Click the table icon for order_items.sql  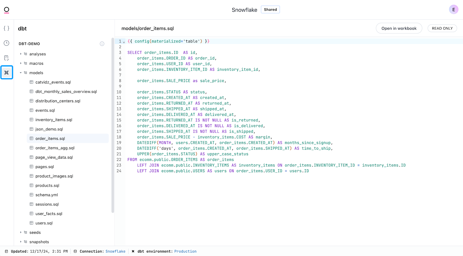(31, 138)
